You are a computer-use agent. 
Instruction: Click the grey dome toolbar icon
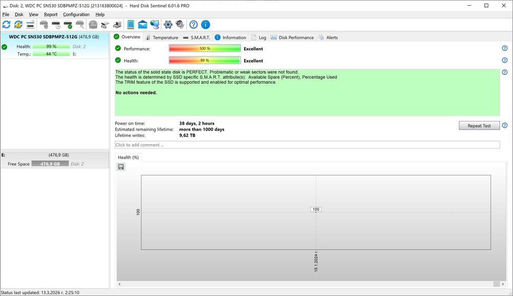[93, 25]
